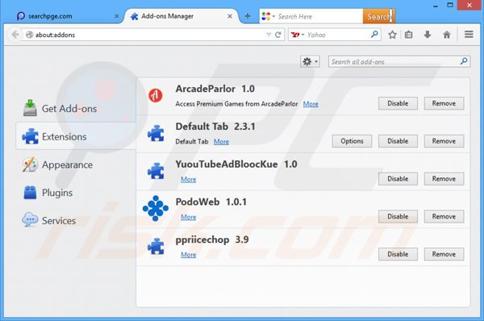Click the Default Tab 2.3.1 title
Image resolution: width=484 pixels, height=321 pixels.
pos(215,127)
